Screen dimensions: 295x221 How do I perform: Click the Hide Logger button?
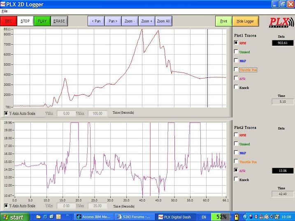(245, 21)
